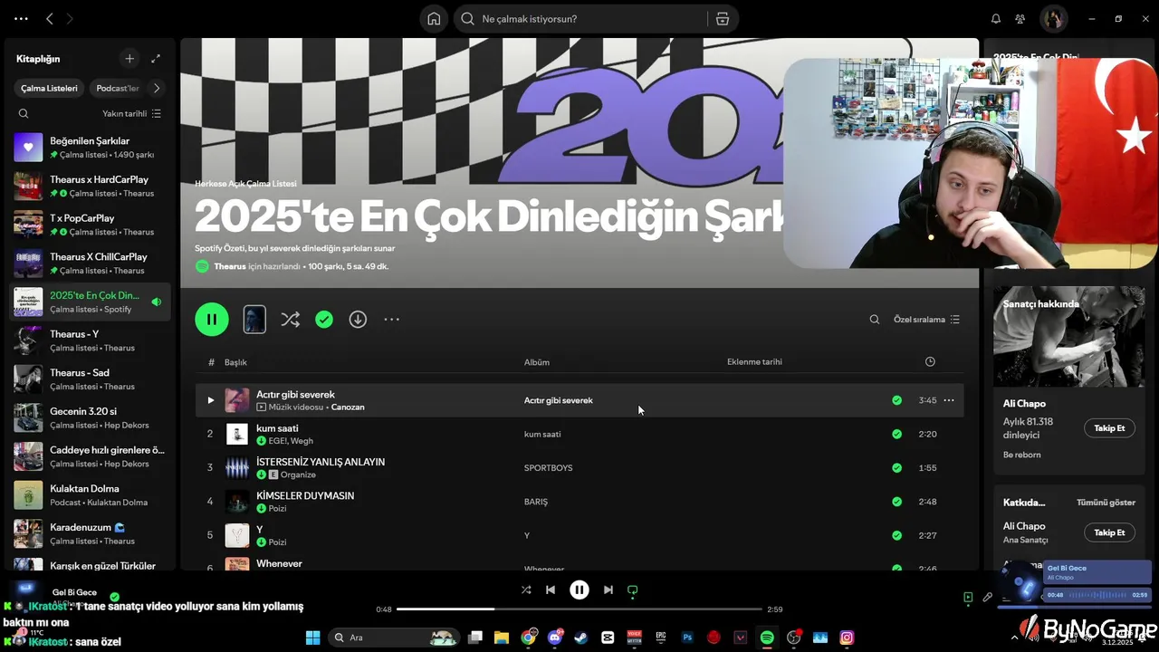Screen dimensions: 1159x652
Task: Open Photoshop from the taskbar
Action: tap(687, 638)
